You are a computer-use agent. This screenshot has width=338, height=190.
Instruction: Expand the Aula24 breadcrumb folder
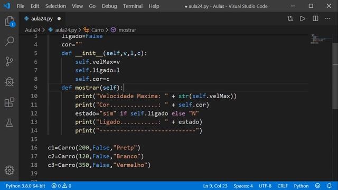coord(33,30)
